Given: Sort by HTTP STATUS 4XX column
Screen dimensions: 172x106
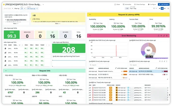Looking at the screenshot, I should (x=121, y=68).
